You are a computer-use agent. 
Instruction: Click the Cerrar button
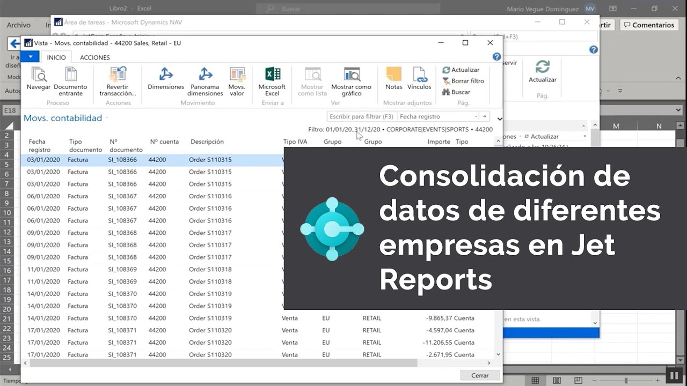(480, 375)
